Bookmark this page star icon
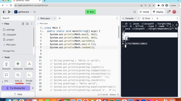 click(154, 5)
